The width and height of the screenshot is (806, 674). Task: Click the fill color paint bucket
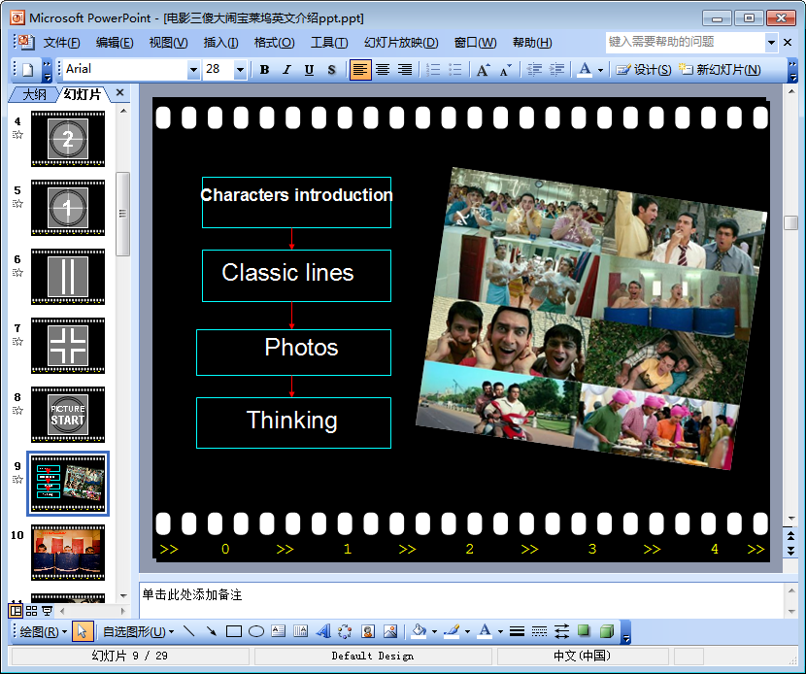(x=419, y=631)
